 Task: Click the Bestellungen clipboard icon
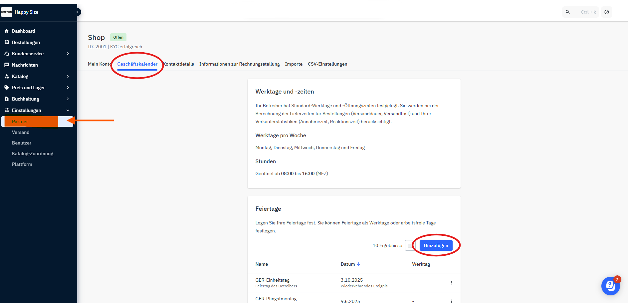tap(7, 42)
